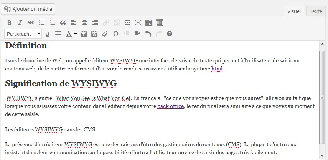Switch to the Visuel tab
328x160 pixels.
click(x=294, y=11)
